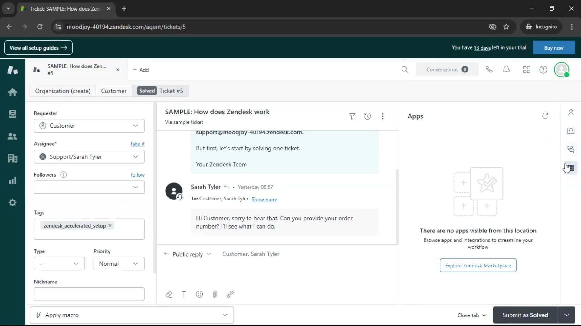Open Zendesk products grid icon
The height and width of the screenshot is (326, 581).
[527, 70]
